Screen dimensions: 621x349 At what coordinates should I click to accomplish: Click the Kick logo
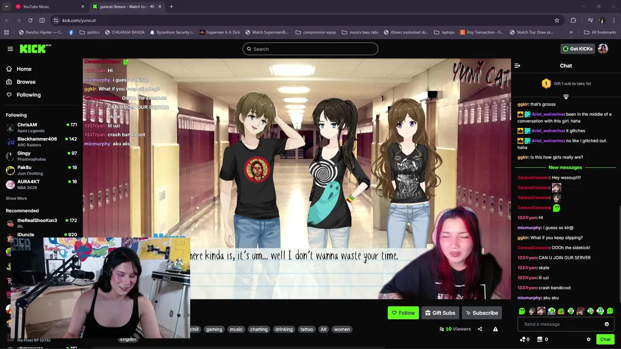(35, 48)
